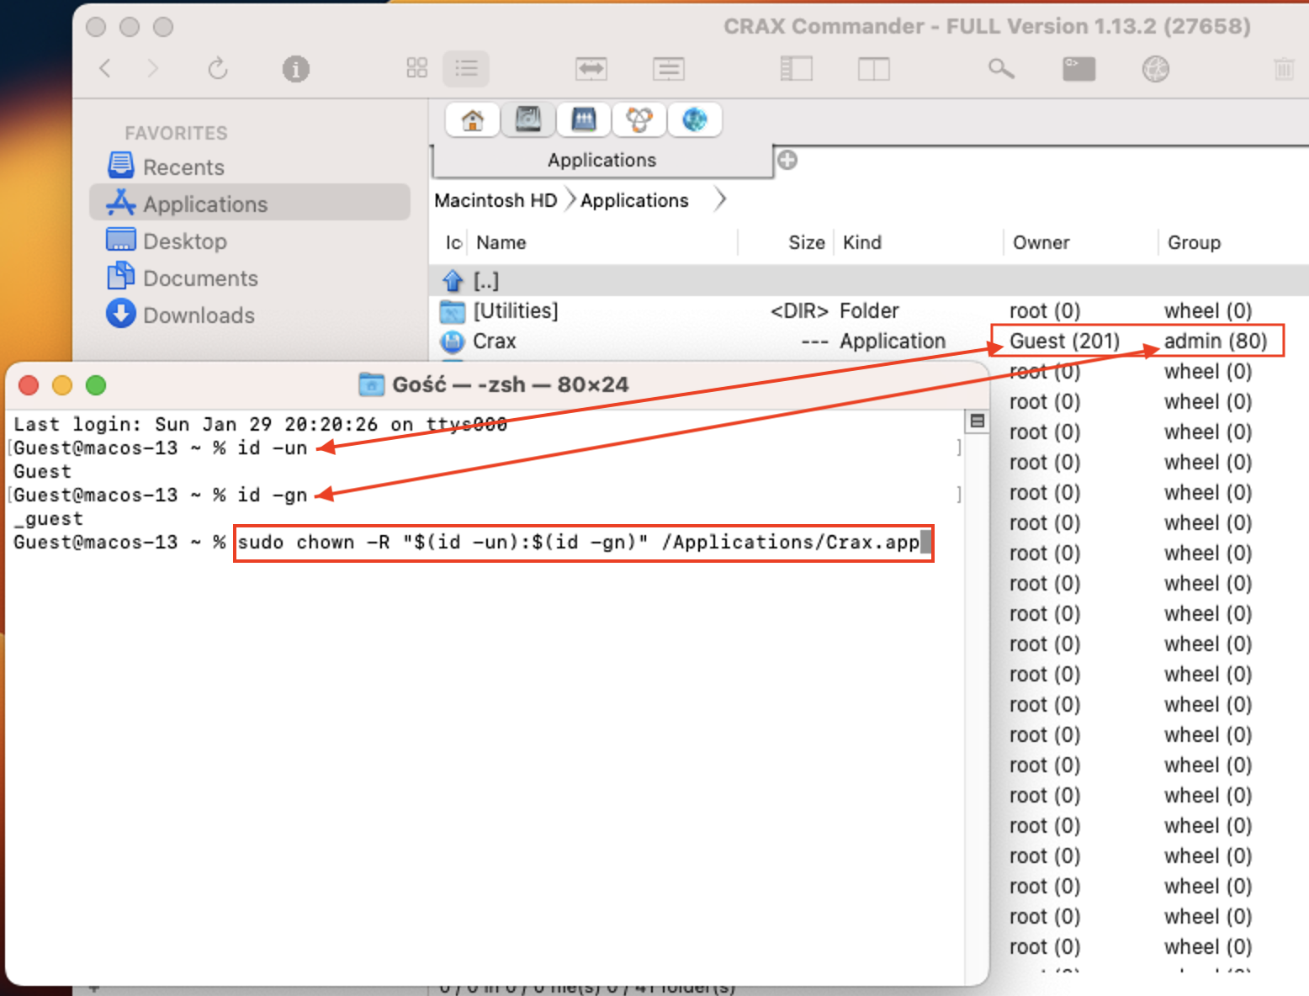Viewport: 1309px width, 996px height.
Task: Switch to list view mode
Action: pyautogui.click(x=466, y=69)
